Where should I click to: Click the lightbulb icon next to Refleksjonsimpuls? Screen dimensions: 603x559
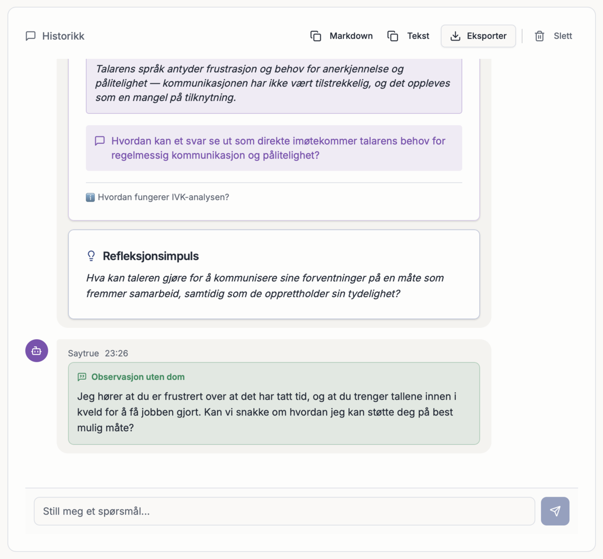pos(91,256)
